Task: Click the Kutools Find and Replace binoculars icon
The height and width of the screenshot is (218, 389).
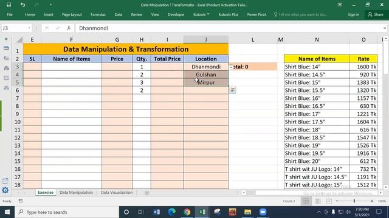Action: 6,87
